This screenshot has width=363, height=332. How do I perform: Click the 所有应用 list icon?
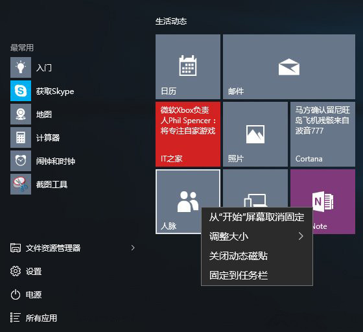tap(16, 318)
